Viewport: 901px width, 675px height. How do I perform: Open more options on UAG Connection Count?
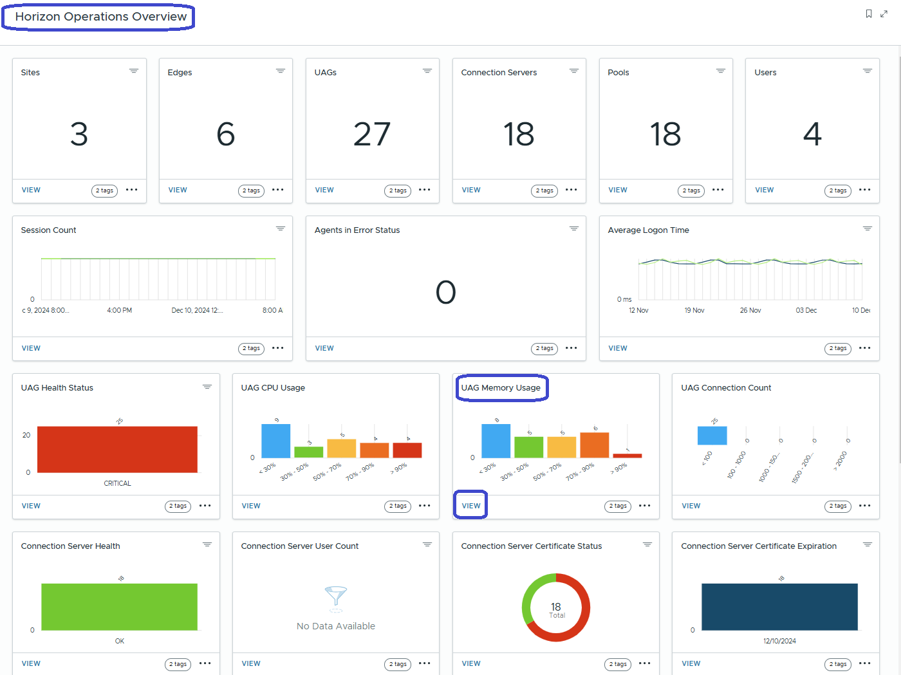(x=865, y=506)
